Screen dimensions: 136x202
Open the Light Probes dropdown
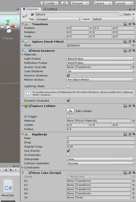[x=101, y=59]
